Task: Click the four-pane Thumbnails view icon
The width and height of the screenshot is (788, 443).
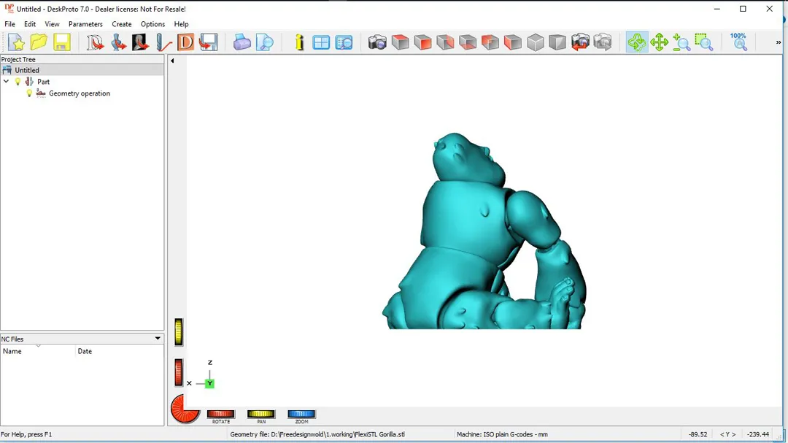Action: click(321, 42)
